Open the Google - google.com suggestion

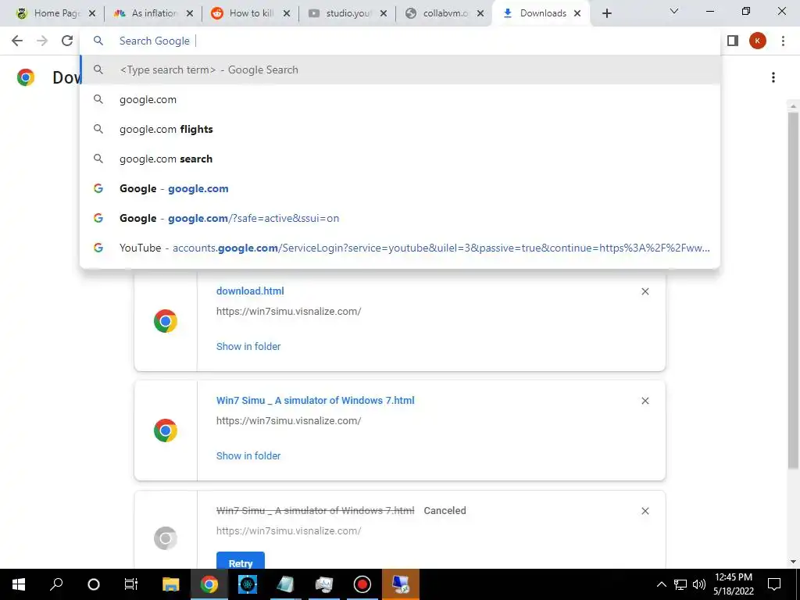tap(401, 188)
